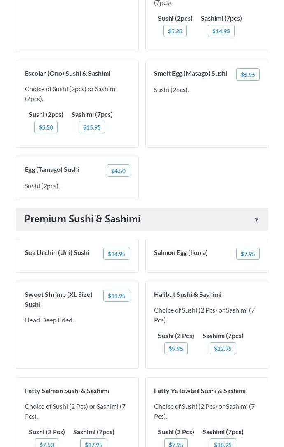Add Salmon Egg (Ikura) for $7.95
Viewport: 284px width, 447px height.
pyautogui.click(x=248, y=254)
